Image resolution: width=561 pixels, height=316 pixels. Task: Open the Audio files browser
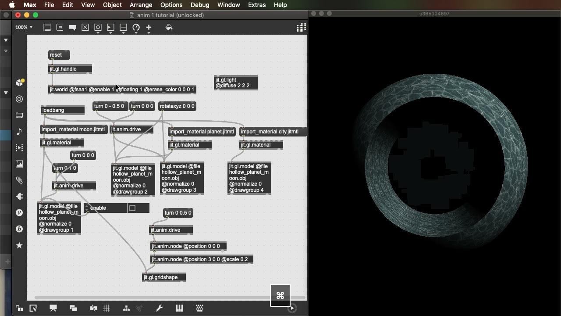coord(19,131)
